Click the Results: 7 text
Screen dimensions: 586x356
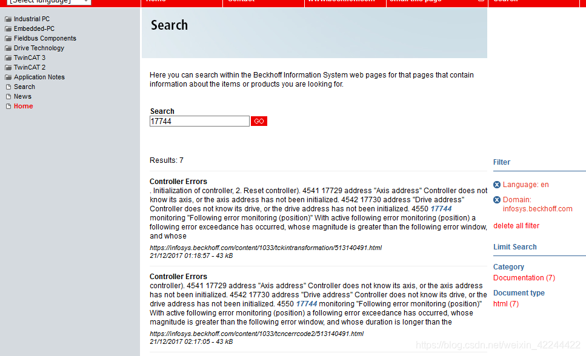166,160
